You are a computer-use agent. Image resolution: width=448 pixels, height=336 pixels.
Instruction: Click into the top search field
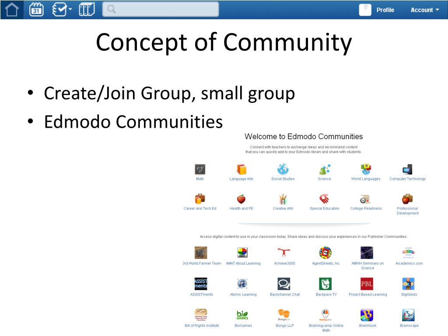pyautogui.click(x=161, y=9)
